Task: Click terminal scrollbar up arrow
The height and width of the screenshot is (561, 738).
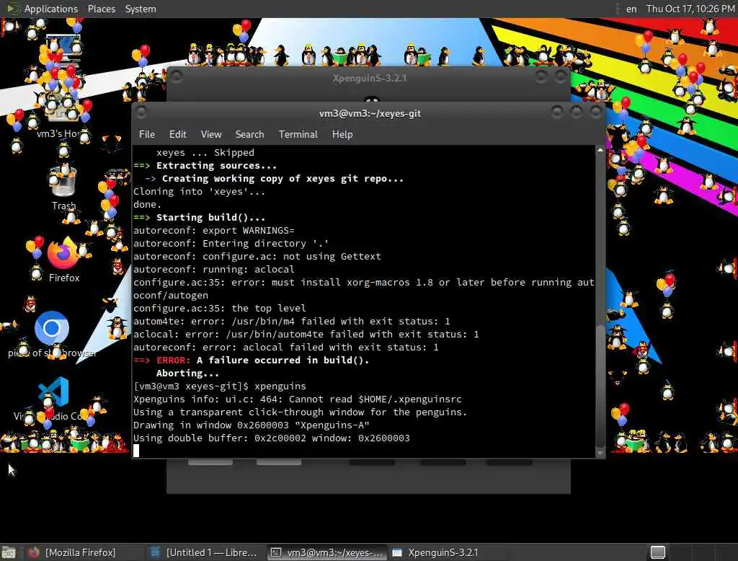Action: 600,150
